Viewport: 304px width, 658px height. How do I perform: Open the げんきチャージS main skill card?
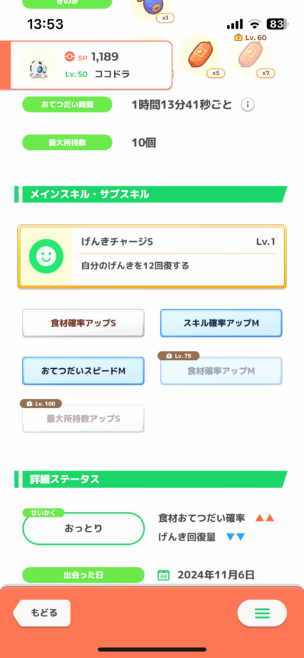tap(152, 256)
